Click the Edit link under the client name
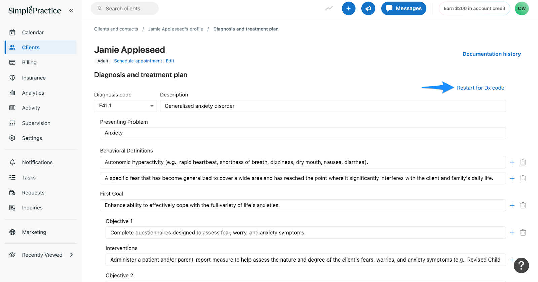538x282 pixels. click(170, 61)
